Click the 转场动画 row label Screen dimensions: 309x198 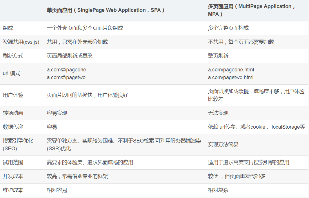pos(13,113)
